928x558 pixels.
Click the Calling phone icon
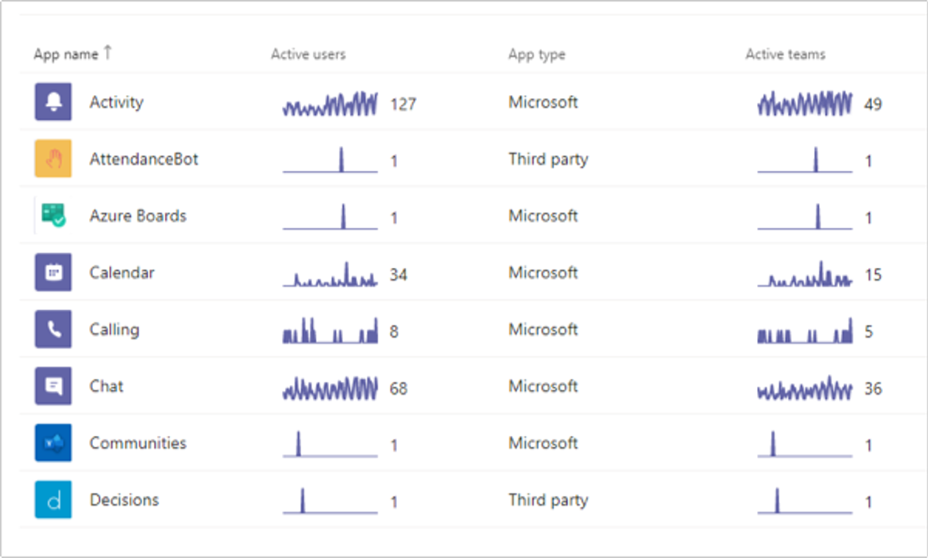pyautogui.click(x=52, y=329)
